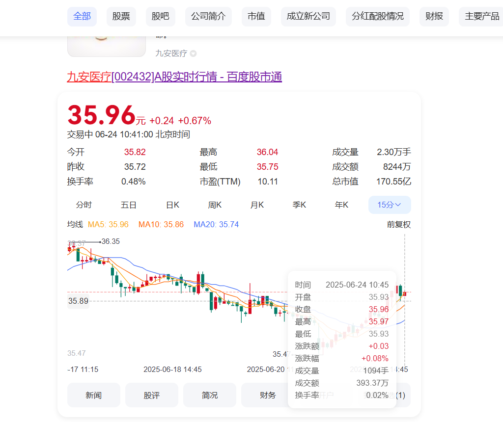This screenshot has height=422, width=503.
Task: Click the 昨收 value 35.72
Action: point(135,167)
